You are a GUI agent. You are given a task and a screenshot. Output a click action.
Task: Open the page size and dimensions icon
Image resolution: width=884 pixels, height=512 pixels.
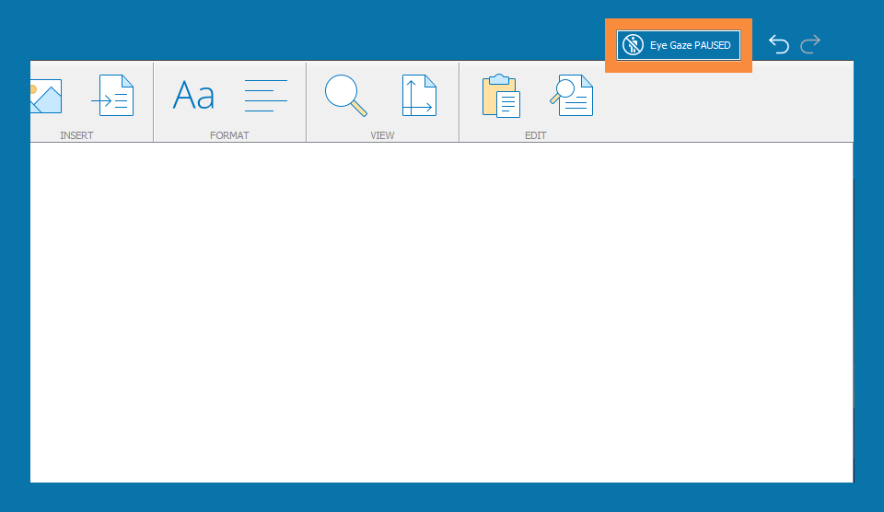pyautogui.click(x=418, y=96)
